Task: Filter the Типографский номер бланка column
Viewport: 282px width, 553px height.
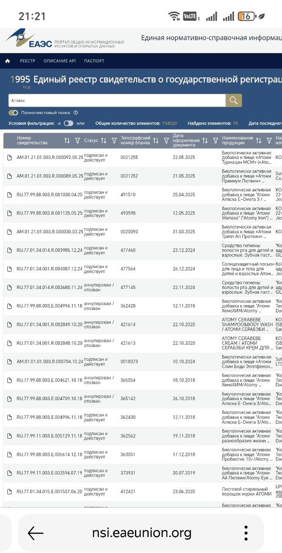Action: pyautogui.click(x=166, y=141)
